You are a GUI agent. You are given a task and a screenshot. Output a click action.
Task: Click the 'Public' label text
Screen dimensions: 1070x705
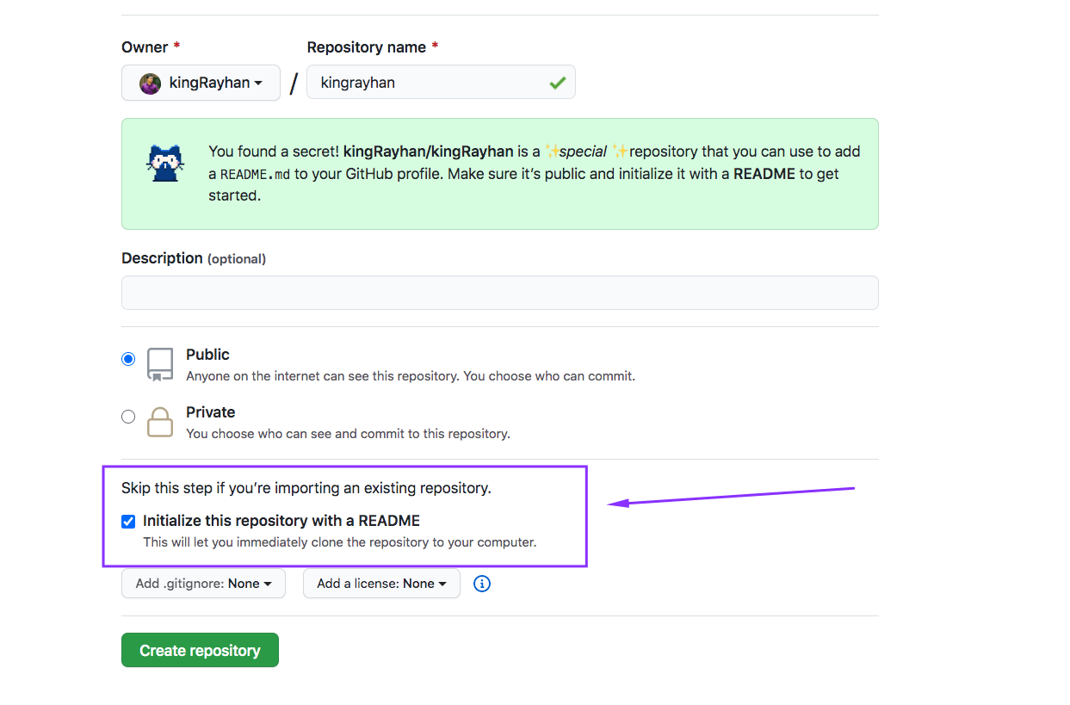(x=207, y=355)
